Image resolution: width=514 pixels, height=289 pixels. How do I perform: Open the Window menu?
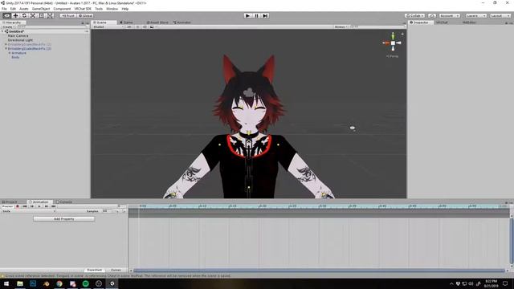pyautogui.click(x=112, y=9)
